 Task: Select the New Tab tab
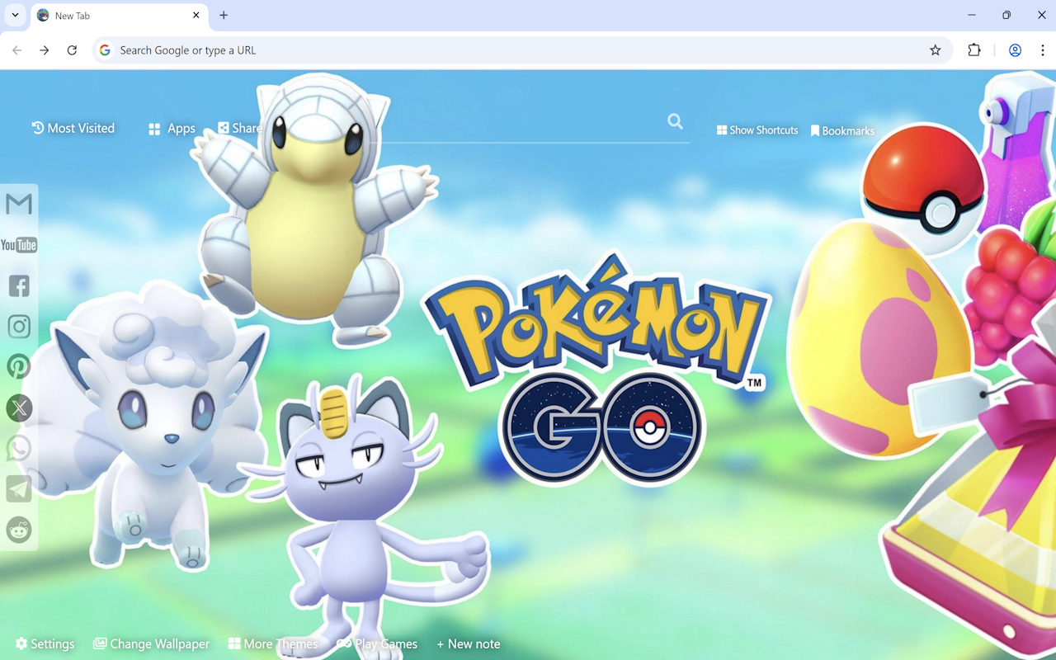(119, 16)
